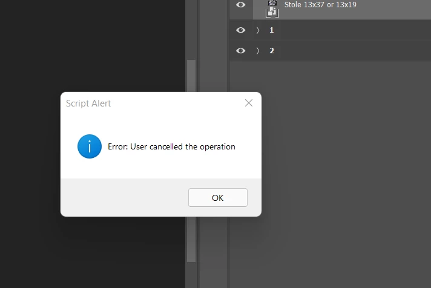Expand layer group 1
This screenshot has height=288, width=431.
[257, 30]
